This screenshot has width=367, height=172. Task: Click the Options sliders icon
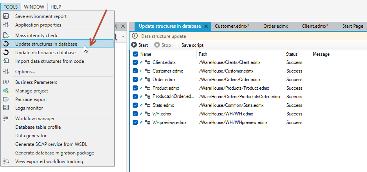pyautogui.click(x=6, y=72)
